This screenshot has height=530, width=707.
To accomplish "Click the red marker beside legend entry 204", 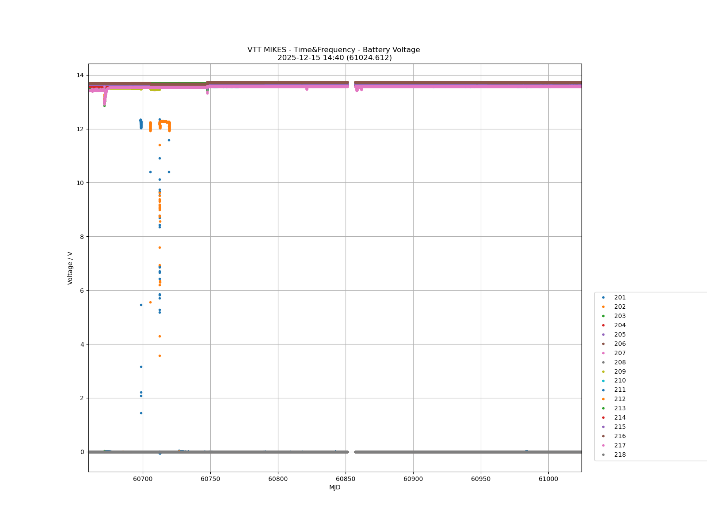I will coord(603,326).
